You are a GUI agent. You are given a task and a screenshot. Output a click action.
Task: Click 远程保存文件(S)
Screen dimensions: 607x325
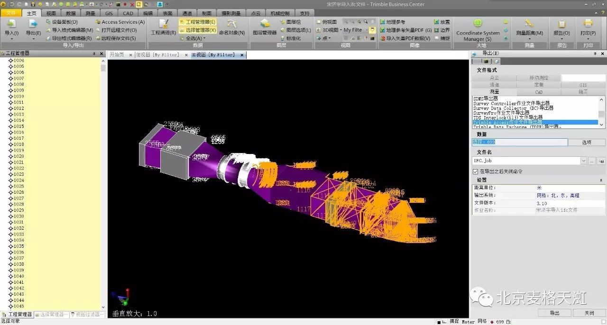(115, 38)
